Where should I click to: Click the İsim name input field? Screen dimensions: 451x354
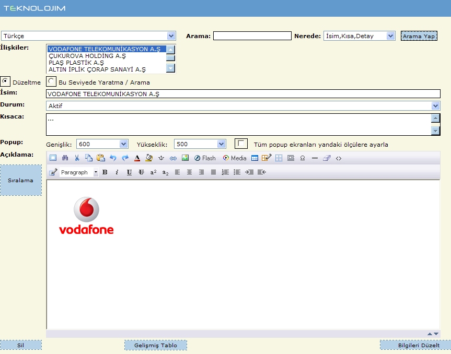click(243, 93)
